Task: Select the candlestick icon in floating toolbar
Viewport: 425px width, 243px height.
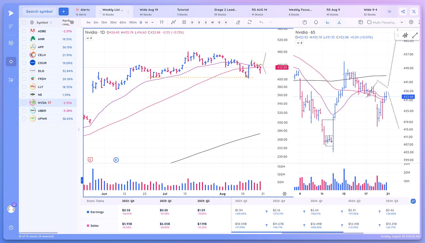Action: [405, 36]
